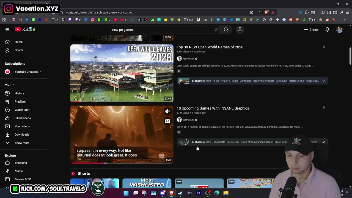Open the Live bookmarks folder

coord(189,20)
